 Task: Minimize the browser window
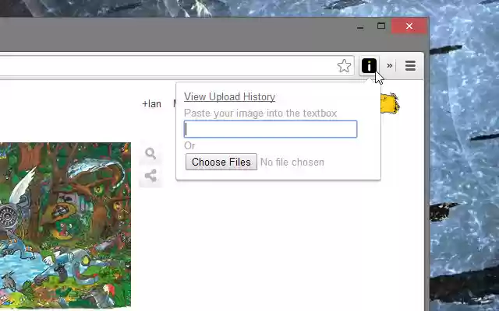point(360,26)
